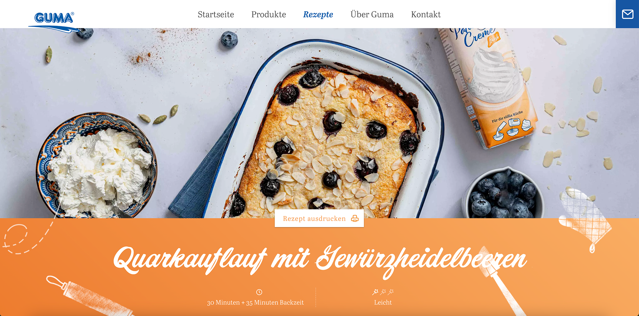Navigate to Kontakt
The image size is (639, 316).
tap(426, 14)
